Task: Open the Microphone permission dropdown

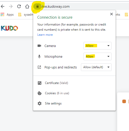Action: (97, 56)
